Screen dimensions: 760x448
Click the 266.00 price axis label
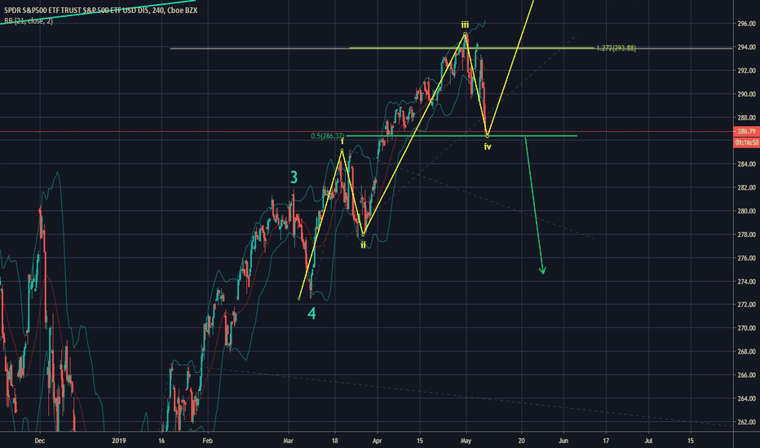tap(746, 375)
